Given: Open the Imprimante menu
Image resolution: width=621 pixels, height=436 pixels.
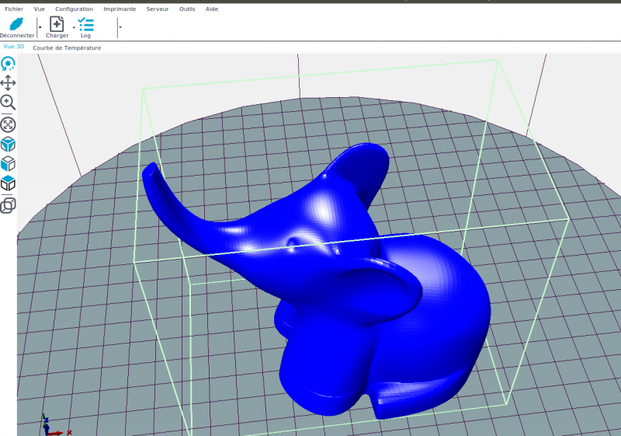Looking at the screenshot, I should coord(120,9).
